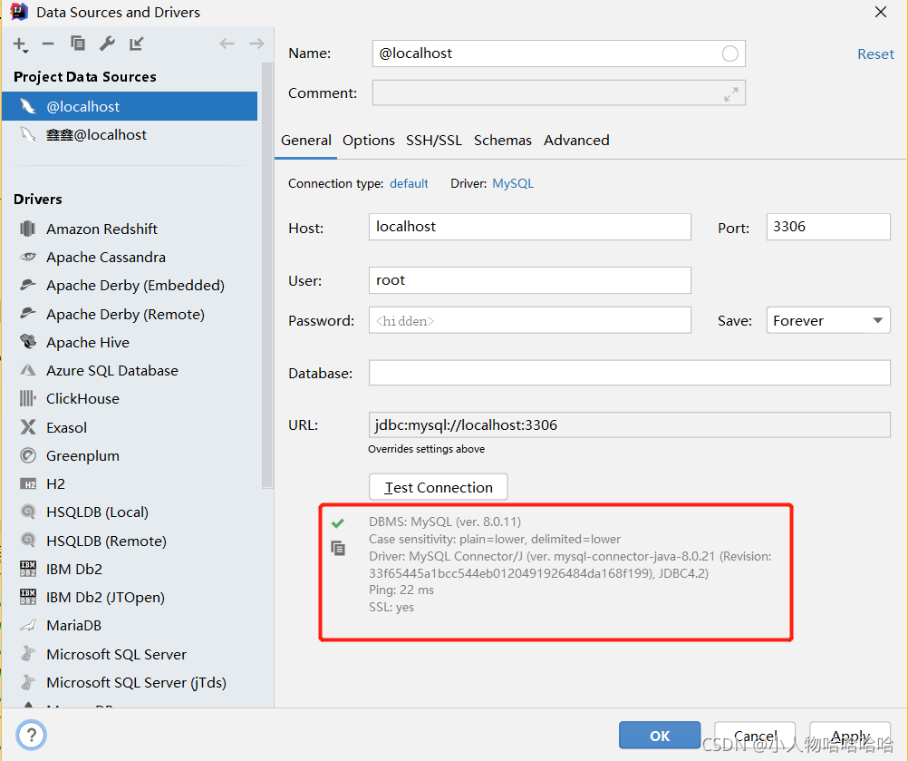
Task: Click the ClickHouse bars icon
Action: point(28,398)
